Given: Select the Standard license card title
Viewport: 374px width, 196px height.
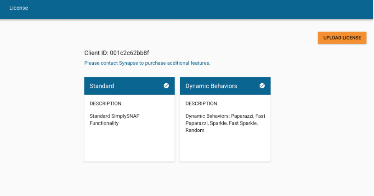Looking at the screenshot, I should click(102, 86).
